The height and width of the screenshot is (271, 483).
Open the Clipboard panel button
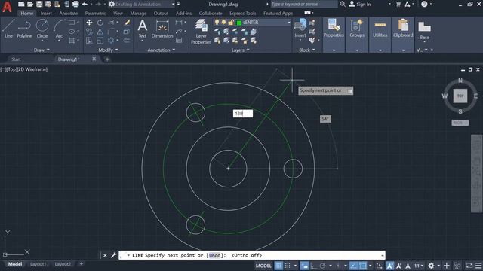[403, 29]
